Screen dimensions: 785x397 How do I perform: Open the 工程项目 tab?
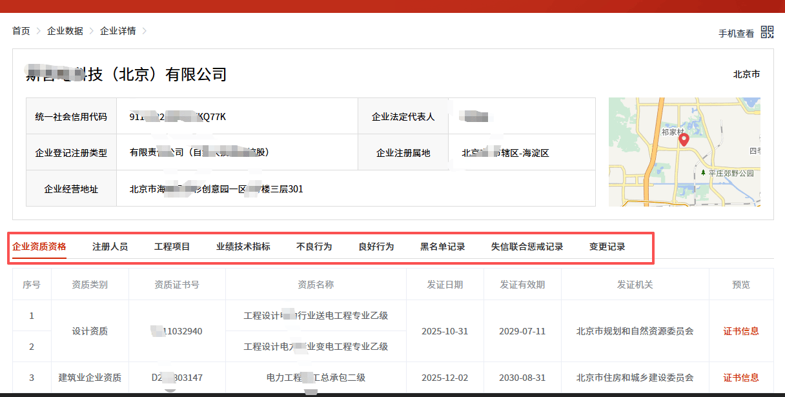click(172, 247)
